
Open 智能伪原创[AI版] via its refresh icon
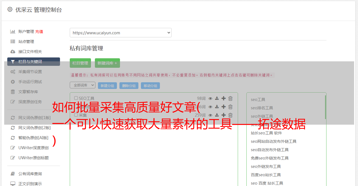13,138
